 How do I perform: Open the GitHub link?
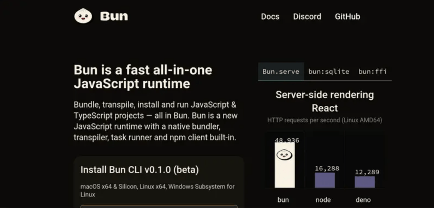tap(347, 17)
